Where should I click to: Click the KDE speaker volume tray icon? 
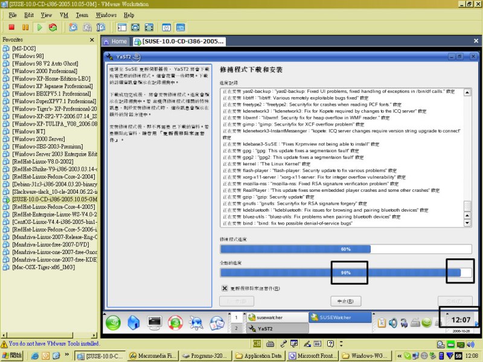[393, 323]
